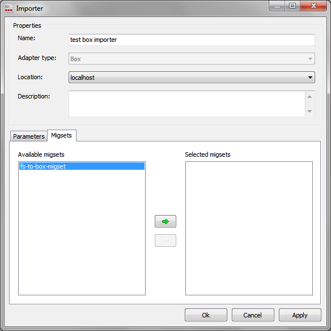331x331 pixels.
Task: Click the Location combo box arrow
Action: point(310,78)
